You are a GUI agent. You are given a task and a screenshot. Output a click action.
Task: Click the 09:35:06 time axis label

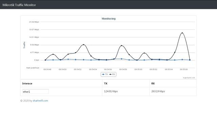184,69
